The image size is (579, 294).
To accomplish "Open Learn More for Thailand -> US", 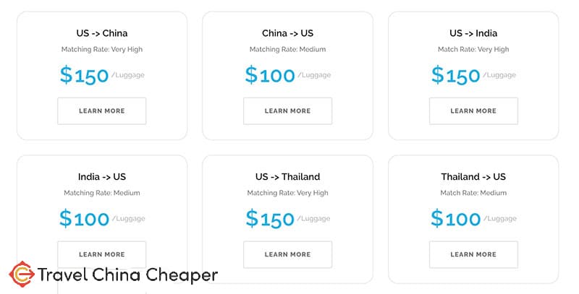I will coord(473,254).
